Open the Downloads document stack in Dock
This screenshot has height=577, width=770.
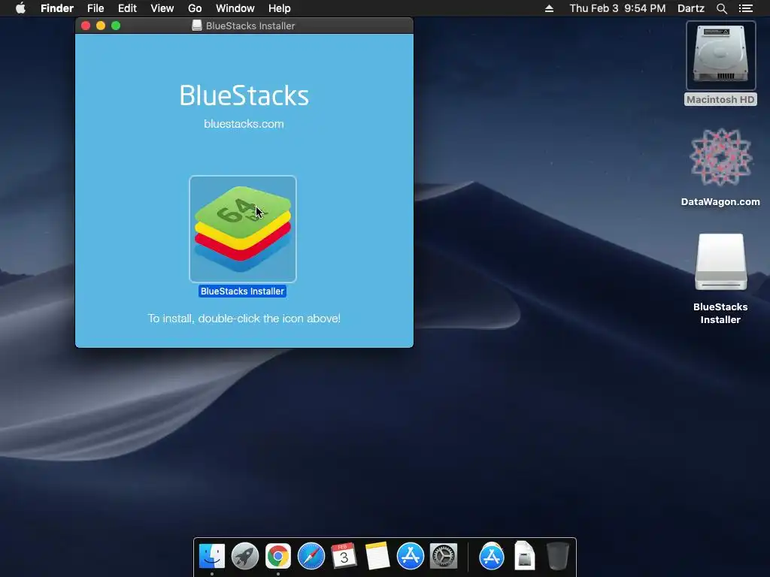524,556
